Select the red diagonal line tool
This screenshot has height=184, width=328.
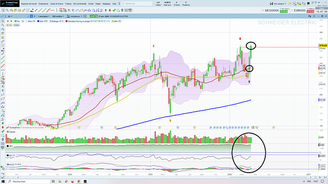click(x=48, y=10)
